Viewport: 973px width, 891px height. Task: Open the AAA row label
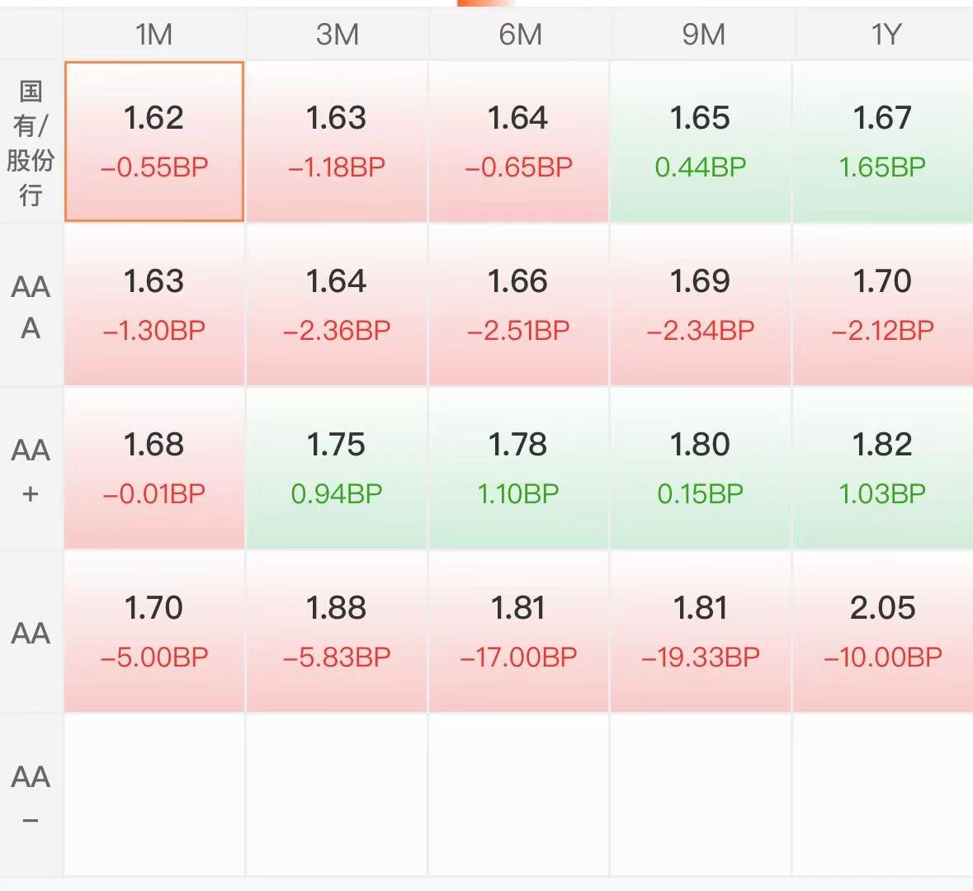pos(31,306)
